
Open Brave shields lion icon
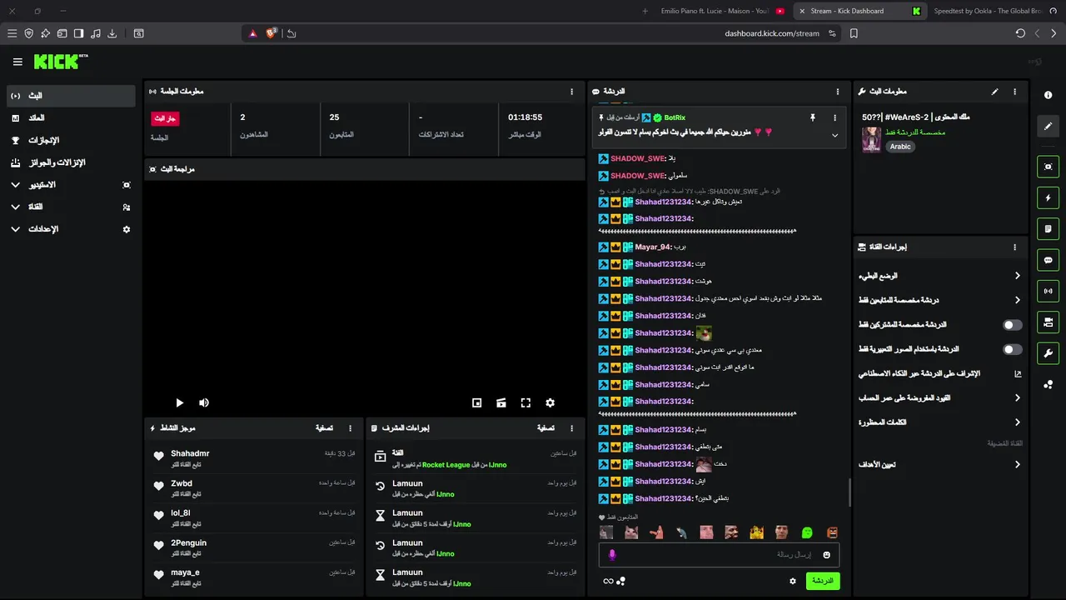[271, 33]
